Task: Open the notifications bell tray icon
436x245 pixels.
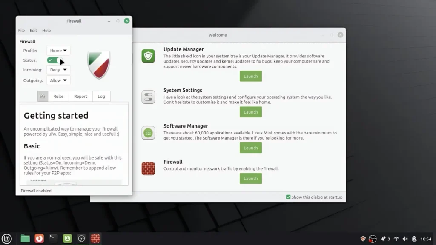Action: (383, 239)
